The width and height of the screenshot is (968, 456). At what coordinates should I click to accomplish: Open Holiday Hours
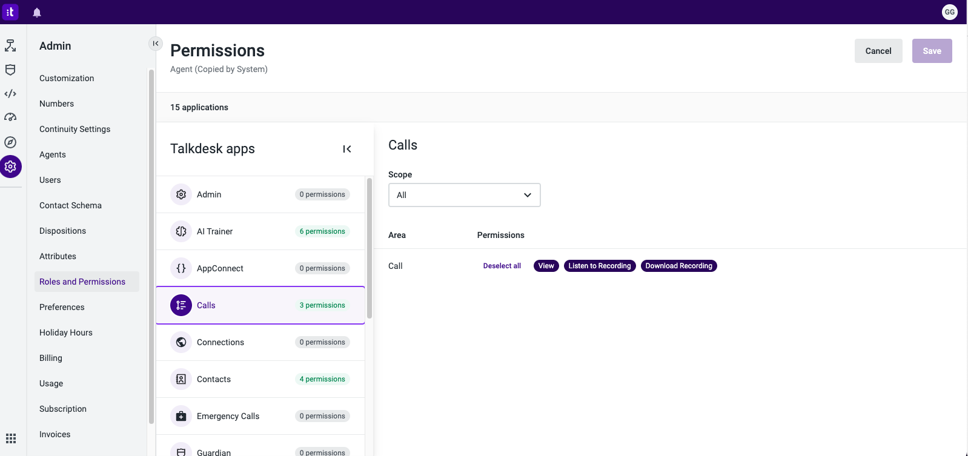[66, 332]
